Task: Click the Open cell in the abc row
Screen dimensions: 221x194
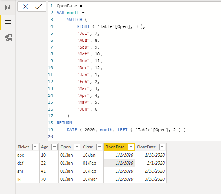Action: (70, 155)
